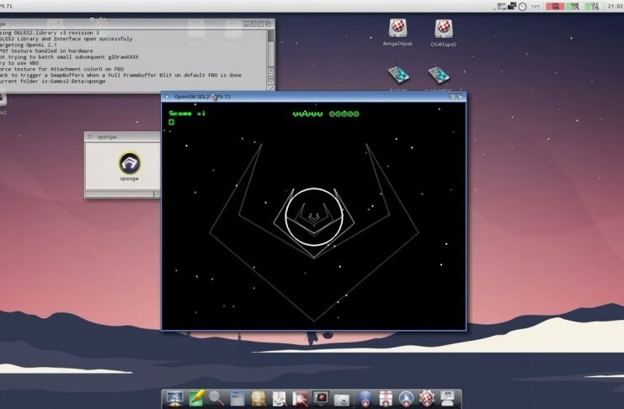Open the PDF viewer dock icon

(x=280, y=398)
